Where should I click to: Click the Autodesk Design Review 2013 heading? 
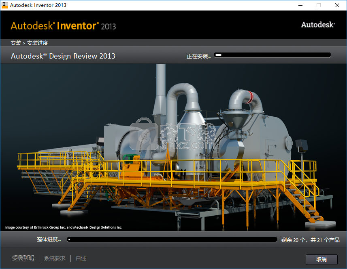(x=63, y=56)
